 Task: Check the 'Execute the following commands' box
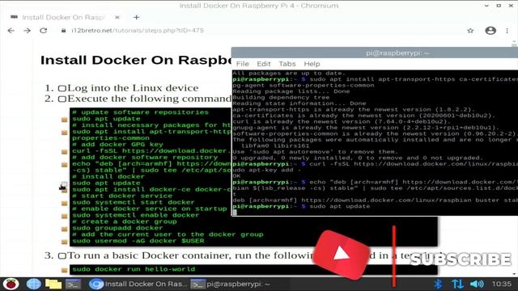pos(62,99)
